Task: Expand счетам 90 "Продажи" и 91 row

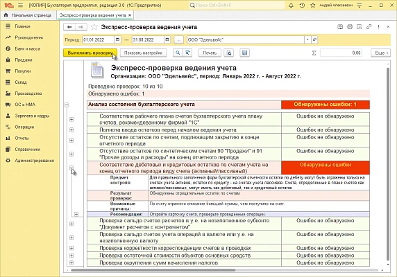Action: tap(71, 154)
